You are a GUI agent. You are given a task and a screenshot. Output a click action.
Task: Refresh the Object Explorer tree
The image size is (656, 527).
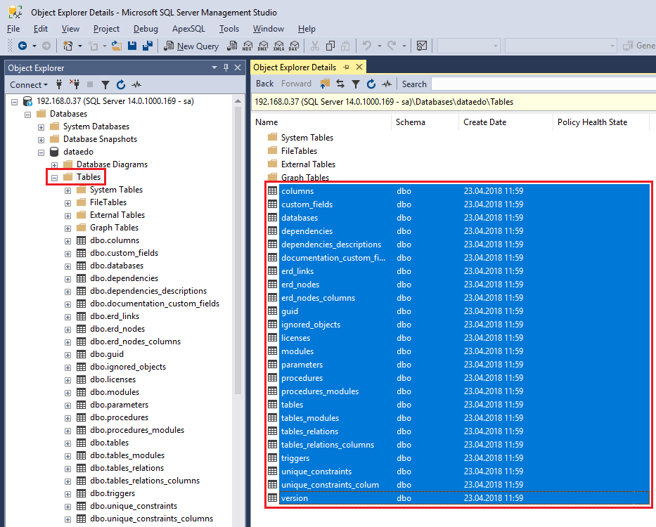pos(121,84)
